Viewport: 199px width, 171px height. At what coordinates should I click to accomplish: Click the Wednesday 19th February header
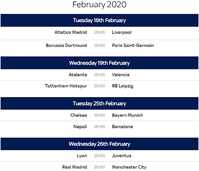click(x=99, y=63)
